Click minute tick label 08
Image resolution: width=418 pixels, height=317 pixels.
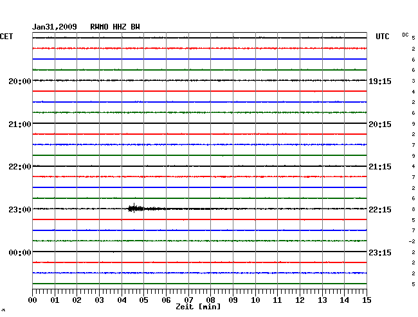coord(210,300)
